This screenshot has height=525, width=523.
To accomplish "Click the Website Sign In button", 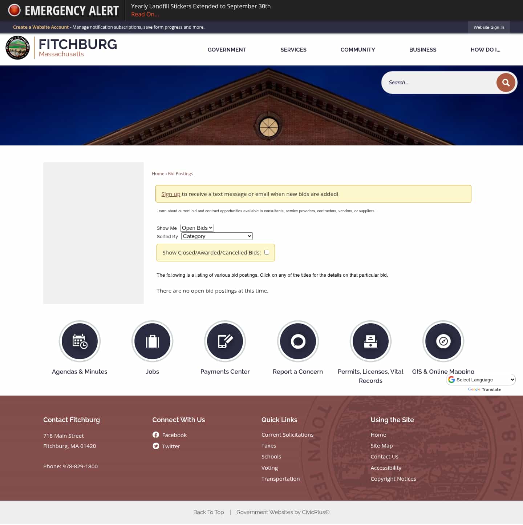I will tap(488, 27).
